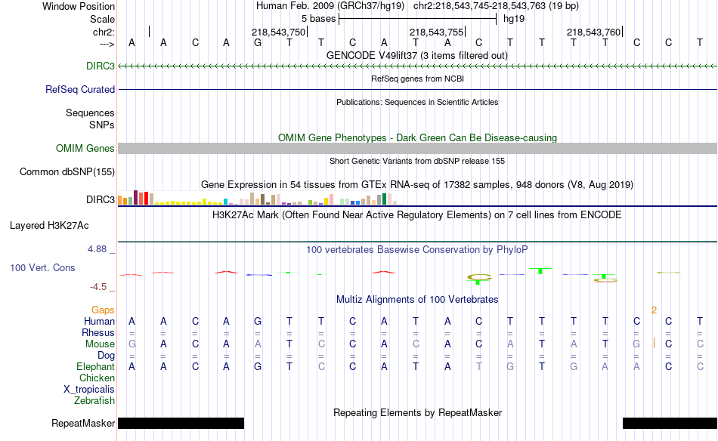Viewport: 718px width, 441px height.
Task: Click the tall green PhyloP conservation peak
Action: 540,270
